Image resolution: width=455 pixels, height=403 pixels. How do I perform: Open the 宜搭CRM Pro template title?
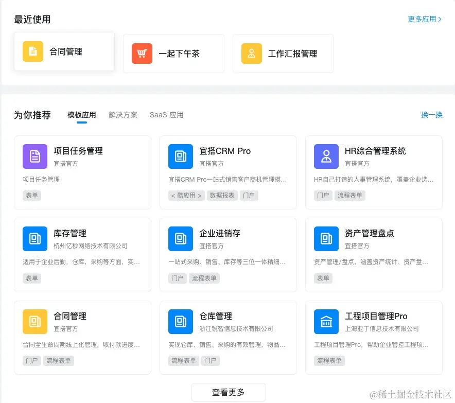tap(225, 151)
